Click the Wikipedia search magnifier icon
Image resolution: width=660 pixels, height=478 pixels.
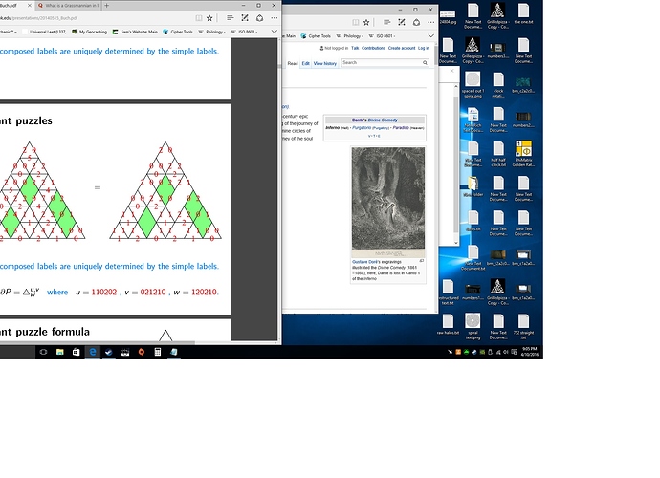[x=425, y=63]
